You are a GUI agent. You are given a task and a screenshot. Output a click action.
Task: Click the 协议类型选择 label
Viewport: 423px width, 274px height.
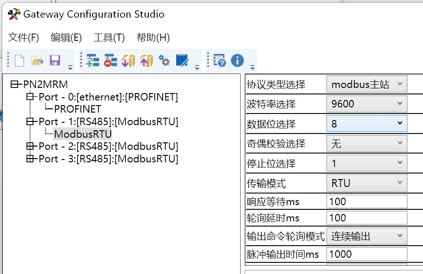pyautogui.click(x=276, y=85)
